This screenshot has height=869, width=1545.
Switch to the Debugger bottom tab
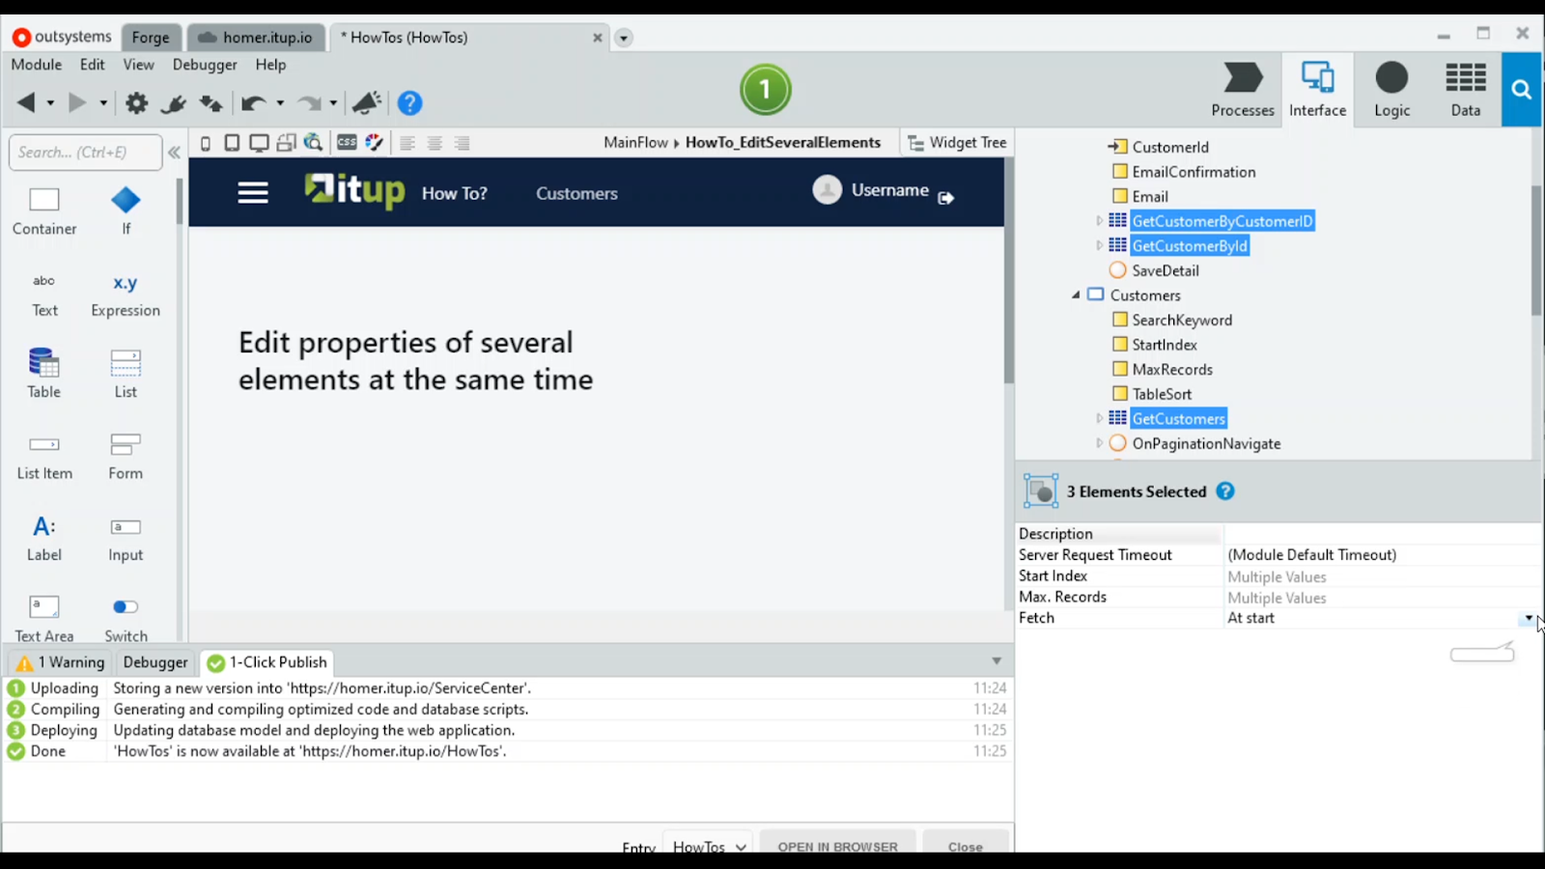155,662
